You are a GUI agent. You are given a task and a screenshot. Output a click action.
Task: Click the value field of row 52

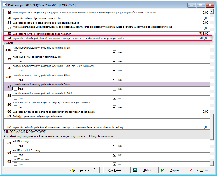coord(194,28)
